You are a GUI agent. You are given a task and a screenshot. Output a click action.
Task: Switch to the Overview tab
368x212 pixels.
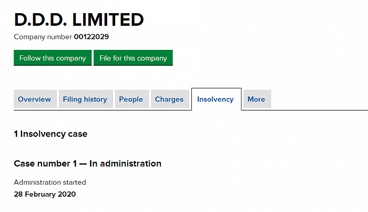point(34,99)
